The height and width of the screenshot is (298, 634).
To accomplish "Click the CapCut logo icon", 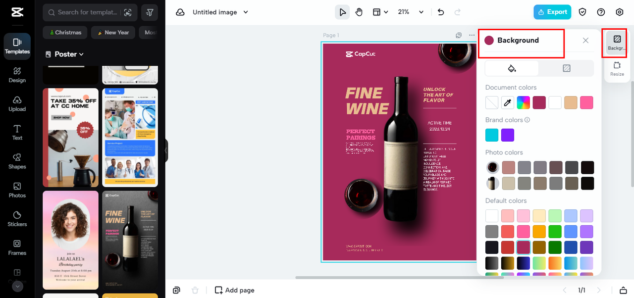I will coord(17,12).
